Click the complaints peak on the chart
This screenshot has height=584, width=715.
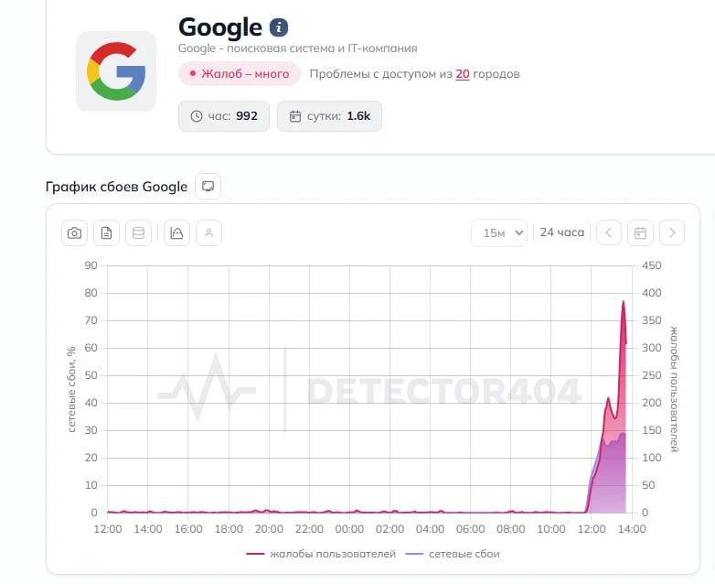coord(624,302)
